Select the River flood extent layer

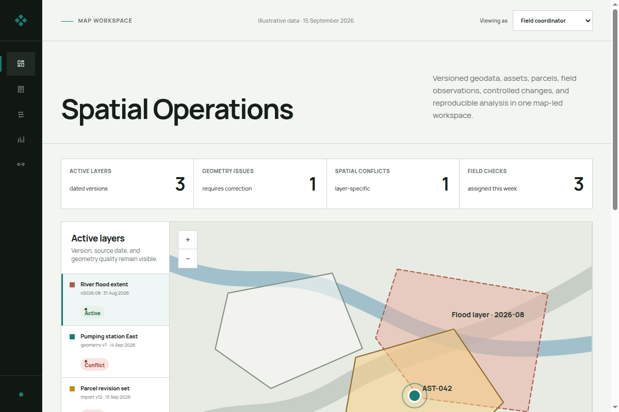pyautogui.click(x=116, y=300)
